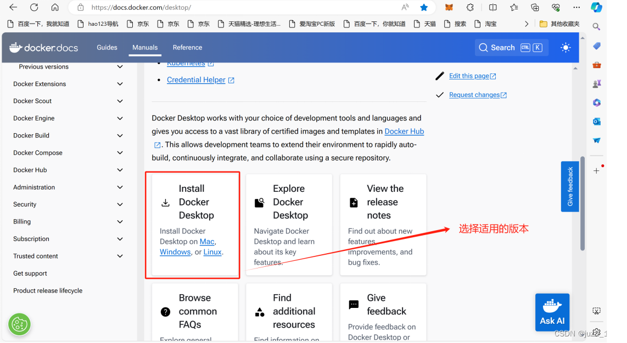627x343 pixels.
Task: Expand the Docker Engine chevron
Action: (120, 118)
